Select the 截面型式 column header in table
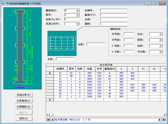 [x=110, y=69]
